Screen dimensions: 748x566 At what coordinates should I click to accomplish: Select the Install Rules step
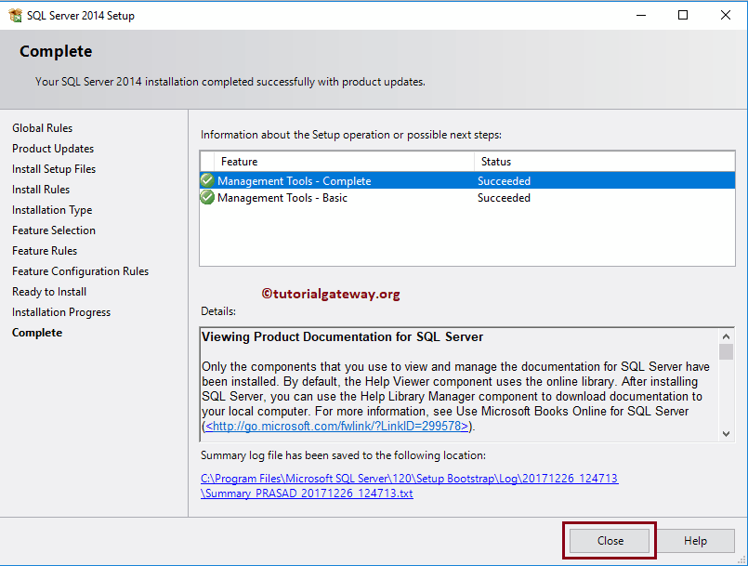pyautogui.click(x=41, y=190)
